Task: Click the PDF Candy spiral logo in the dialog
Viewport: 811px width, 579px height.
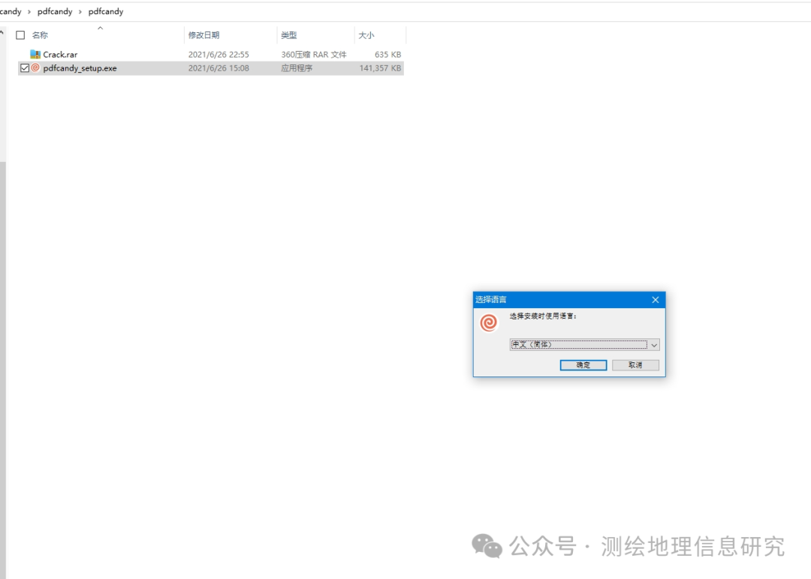Action: pyautogui.click(x=489, y=322)
